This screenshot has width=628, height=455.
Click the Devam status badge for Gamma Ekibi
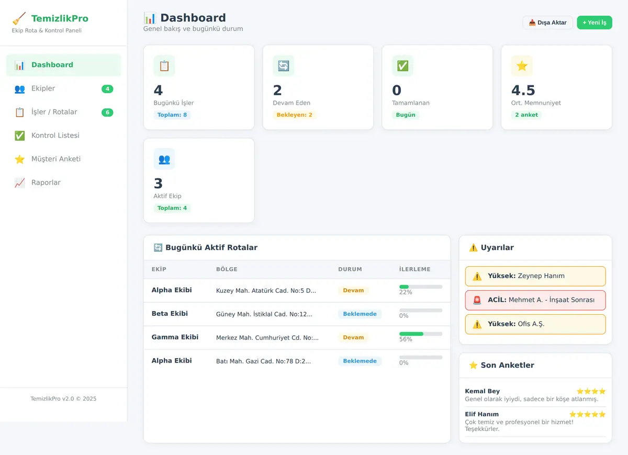click(353, 337)
